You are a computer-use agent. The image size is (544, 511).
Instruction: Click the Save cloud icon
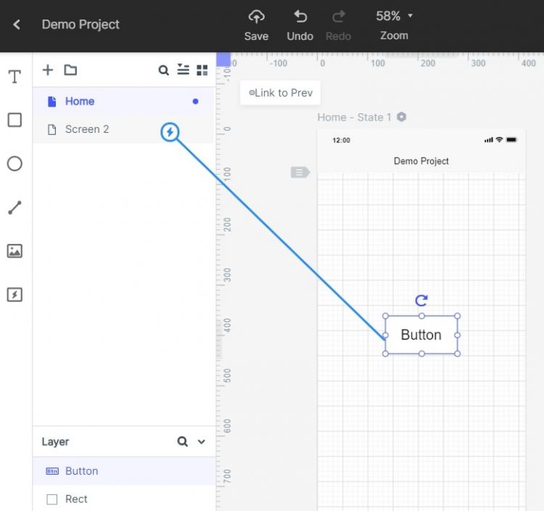(256, 17)
